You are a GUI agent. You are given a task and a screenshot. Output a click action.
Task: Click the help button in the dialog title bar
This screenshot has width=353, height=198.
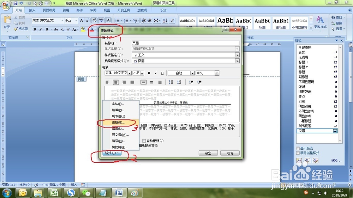point(226,30)
